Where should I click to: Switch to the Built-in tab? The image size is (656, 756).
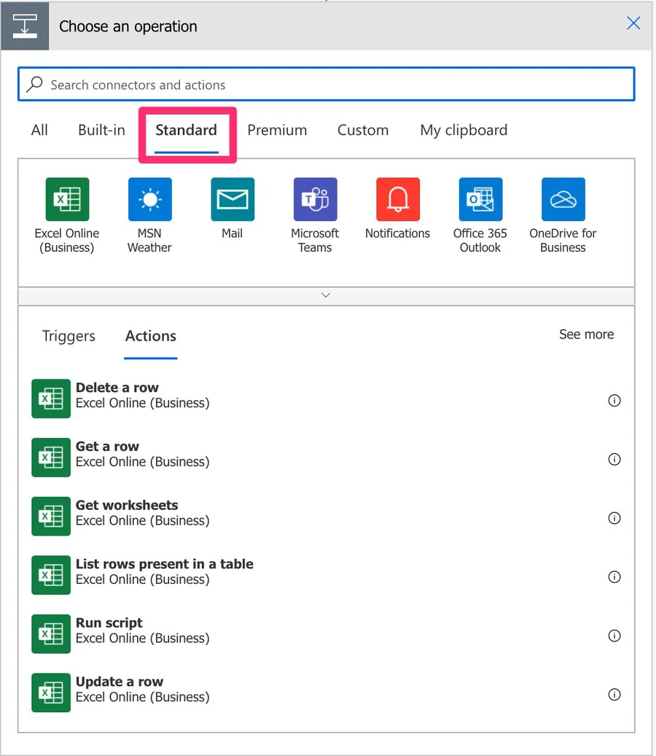pyautogui.click(x=101, y=131)
